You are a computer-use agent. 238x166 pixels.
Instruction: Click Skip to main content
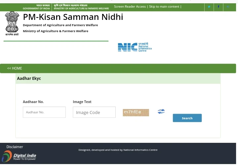click(x=164, y=7)
